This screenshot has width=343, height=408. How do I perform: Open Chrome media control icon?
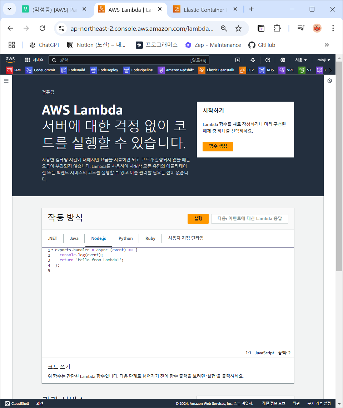click(301, 28)
